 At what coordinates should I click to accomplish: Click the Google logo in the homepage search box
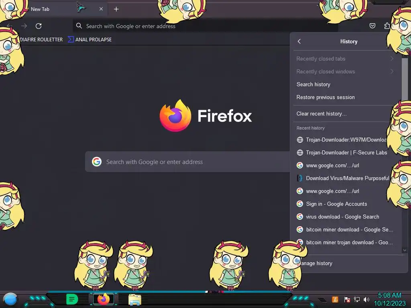[x=97, y=162]
